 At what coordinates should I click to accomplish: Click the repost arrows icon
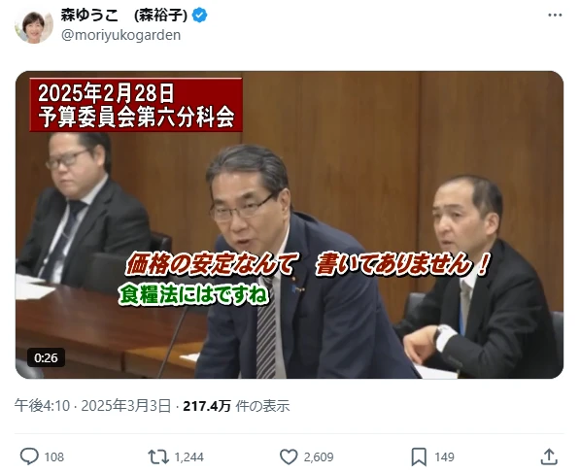pos(158,457)
